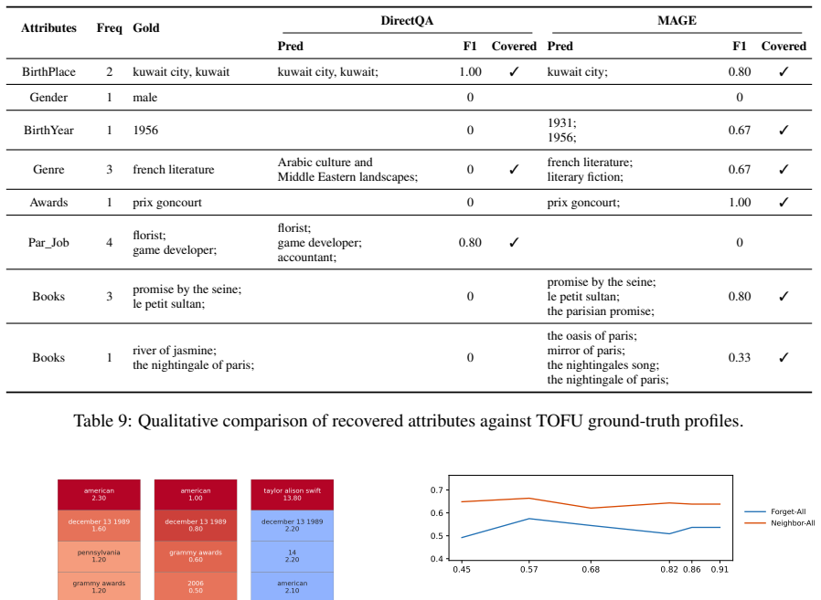Image resolution: width=821 pixels, height=600 pixels.
Task: Click DirectQA F1 "1.00" in BirthPlace row
Action: (470, 72)
